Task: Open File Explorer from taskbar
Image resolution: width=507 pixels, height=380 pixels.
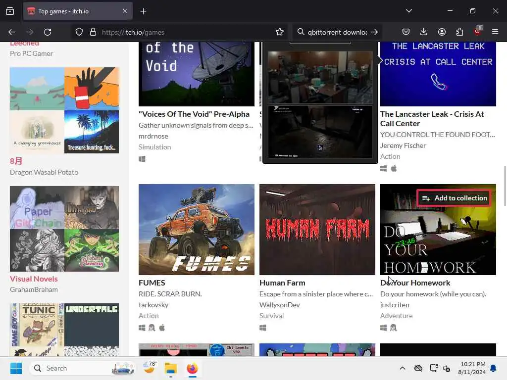Action: pyautogui.click(x=170, y=368)
